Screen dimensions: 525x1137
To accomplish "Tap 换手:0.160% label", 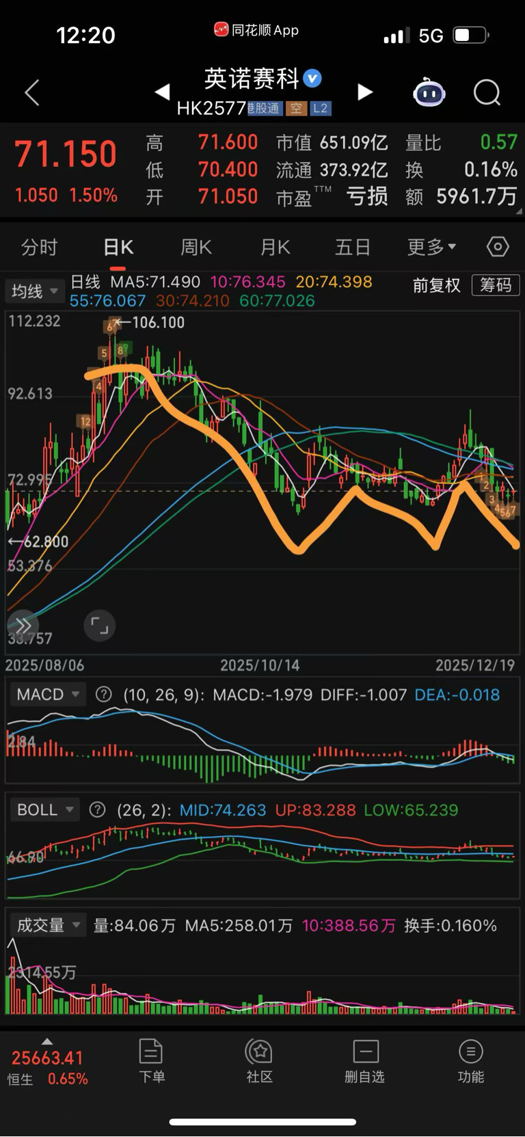I will 450,926.
